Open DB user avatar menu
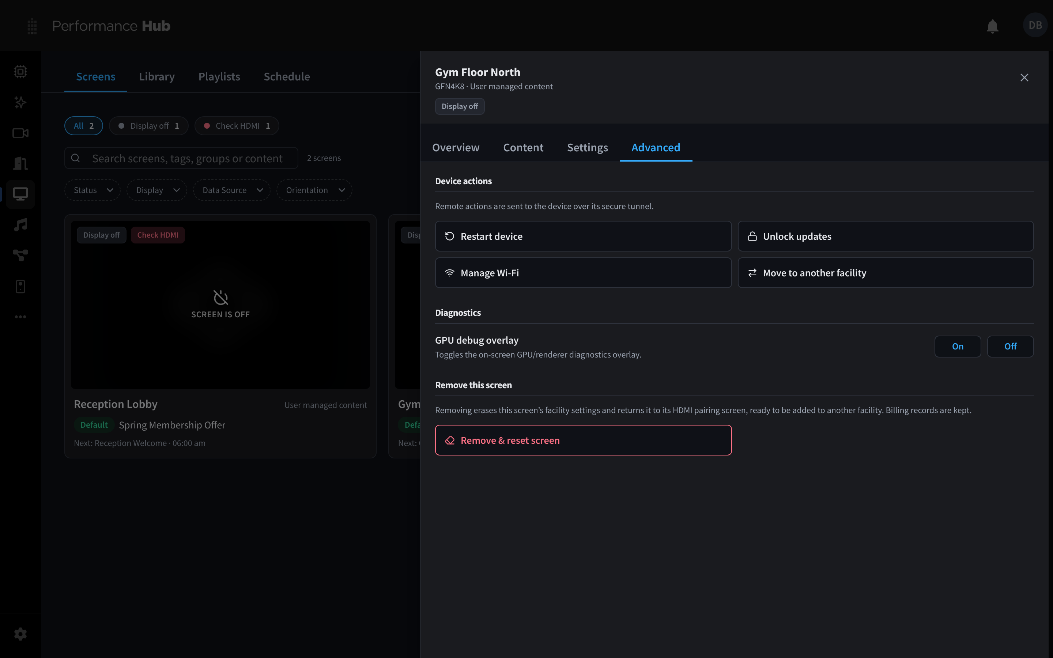The image size is (1053, 658). click(1035, 25)
